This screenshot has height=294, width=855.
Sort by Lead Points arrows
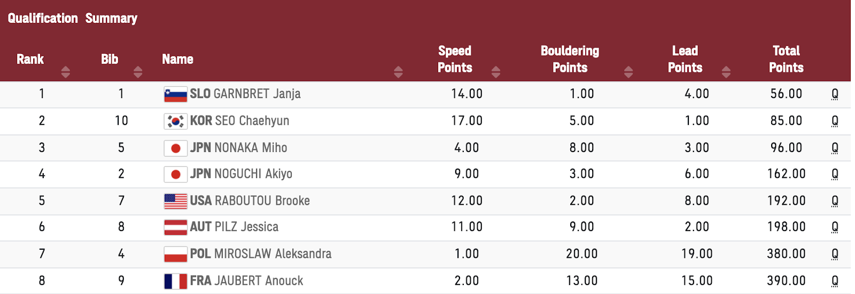[x=726, y=72]
